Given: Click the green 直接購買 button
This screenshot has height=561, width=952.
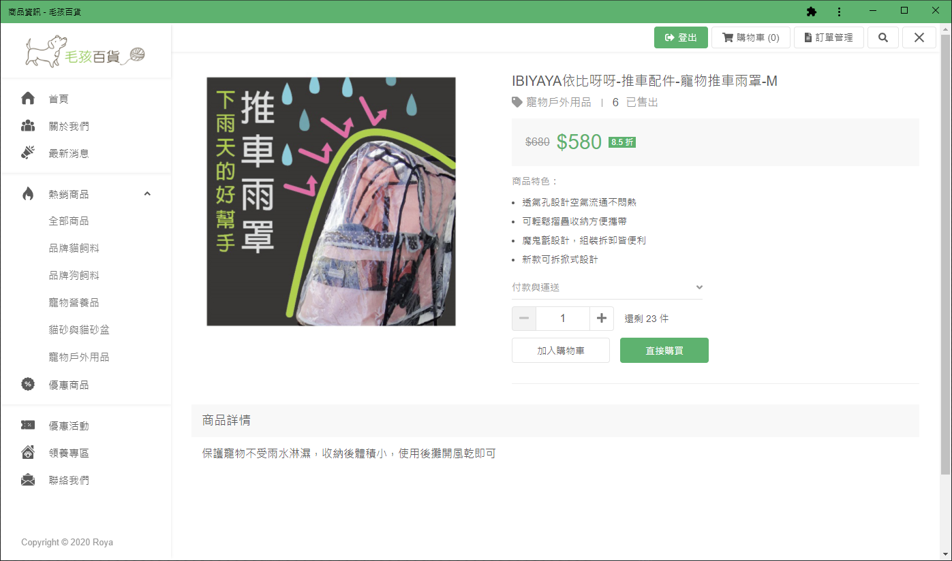Looking at the screenshot, I should click(x=664, y=351).
